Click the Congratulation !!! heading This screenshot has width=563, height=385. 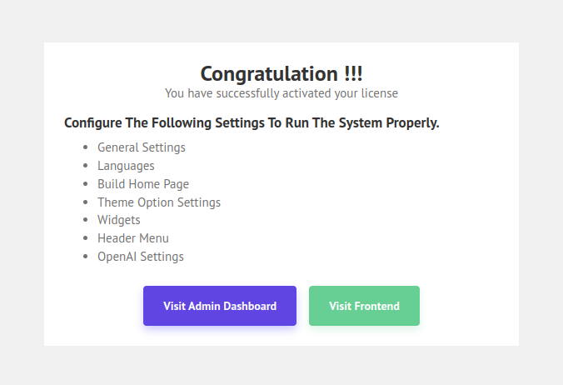(281, 73)
